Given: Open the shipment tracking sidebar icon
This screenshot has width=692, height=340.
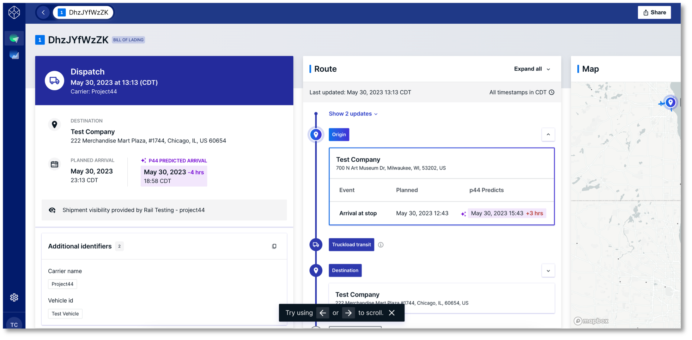Looking at the screenshot, I should click(14, 39).
